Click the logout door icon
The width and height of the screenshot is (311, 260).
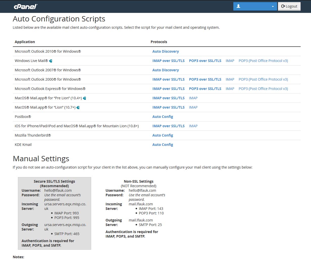(x=282, y=6)
